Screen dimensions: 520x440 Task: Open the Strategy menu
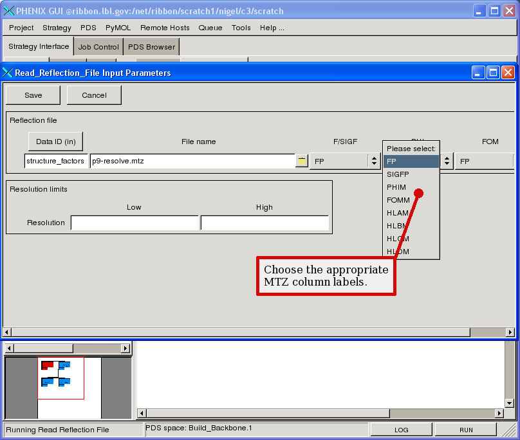click(57, 28)
